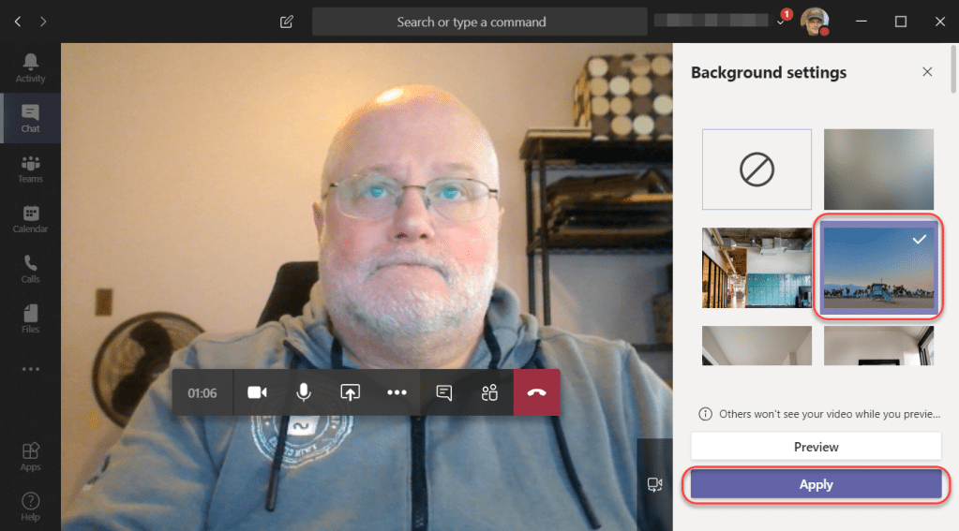Hang up the call

536,392
